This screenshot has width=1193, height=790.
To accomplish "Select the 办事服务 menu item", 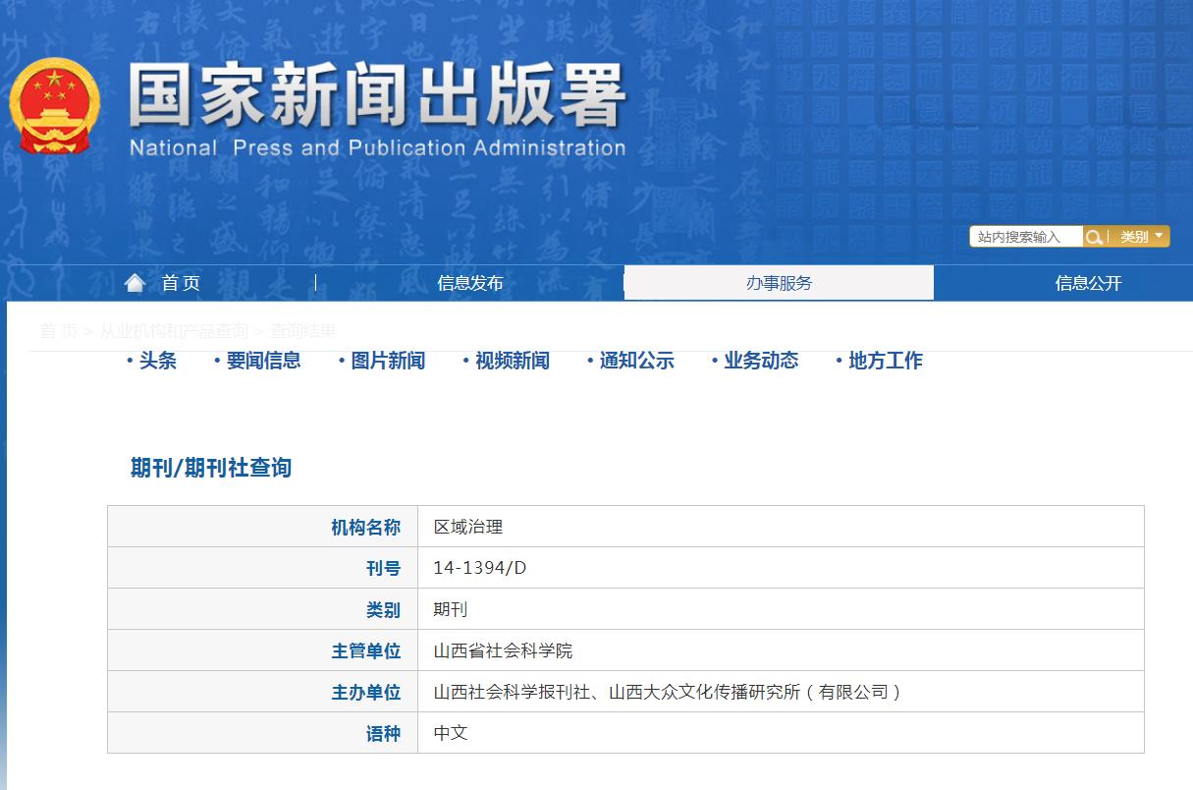I will point(779,282).
